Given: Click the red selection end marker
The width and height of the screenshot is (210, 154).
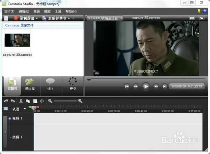Looking at the screenshot, I should tap(38, 107).
